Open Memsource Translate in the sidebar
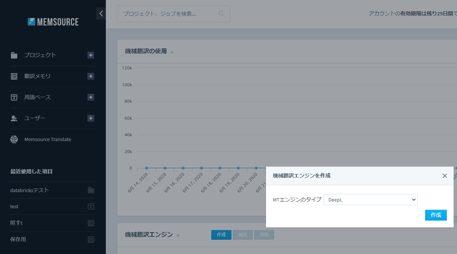 click(x=48, y=139)
